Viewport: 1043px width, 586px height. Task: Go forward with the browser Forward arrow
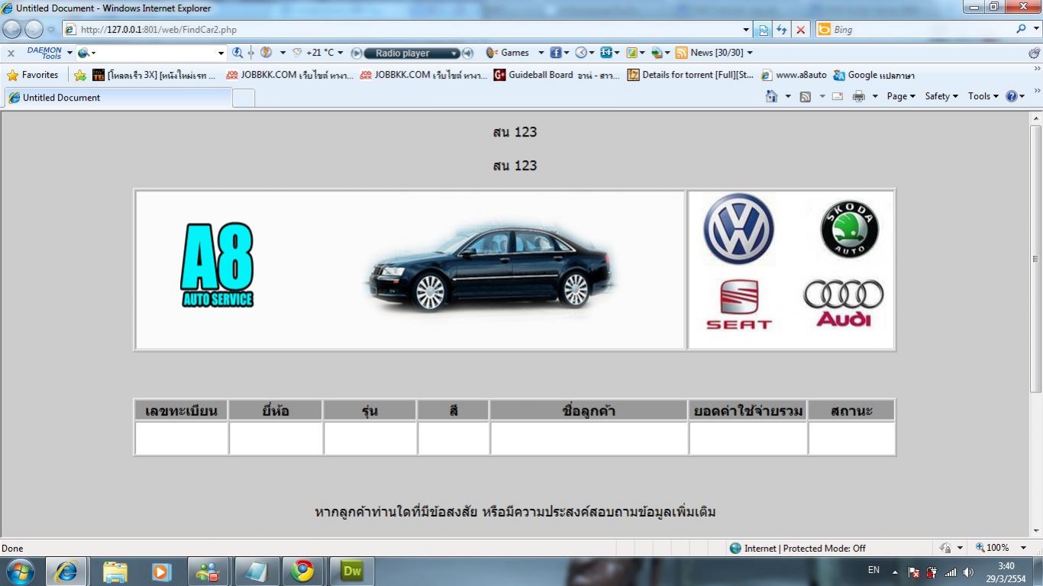click(34, 29)
